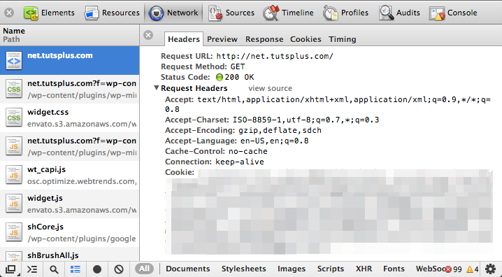The height and width of the screenshot is (277, 502).
Task: Click the Name Path column header
Action: [x=70, y=35]
